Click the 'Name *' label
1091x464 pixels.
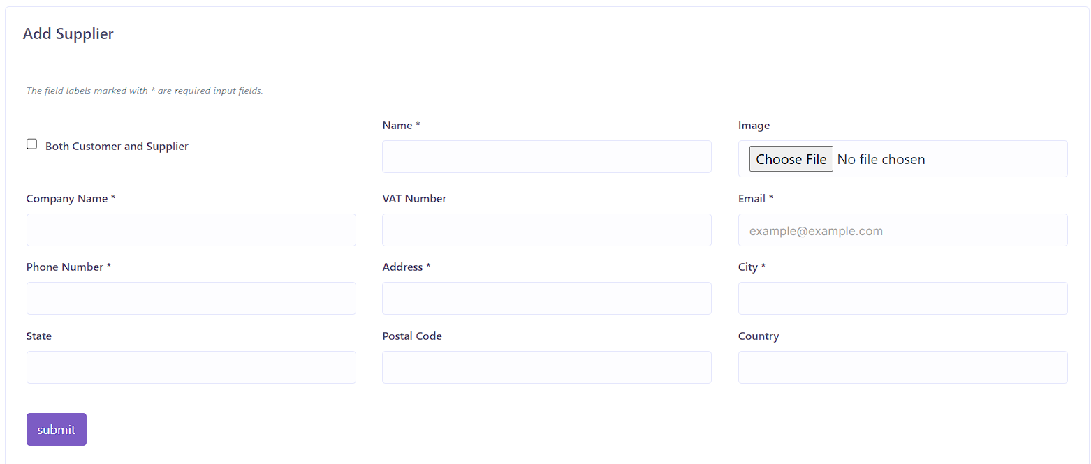click(401, 126)
